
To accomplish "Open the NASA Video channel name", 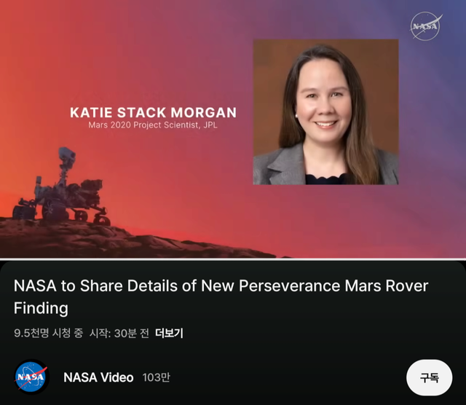I will [98, 377].
